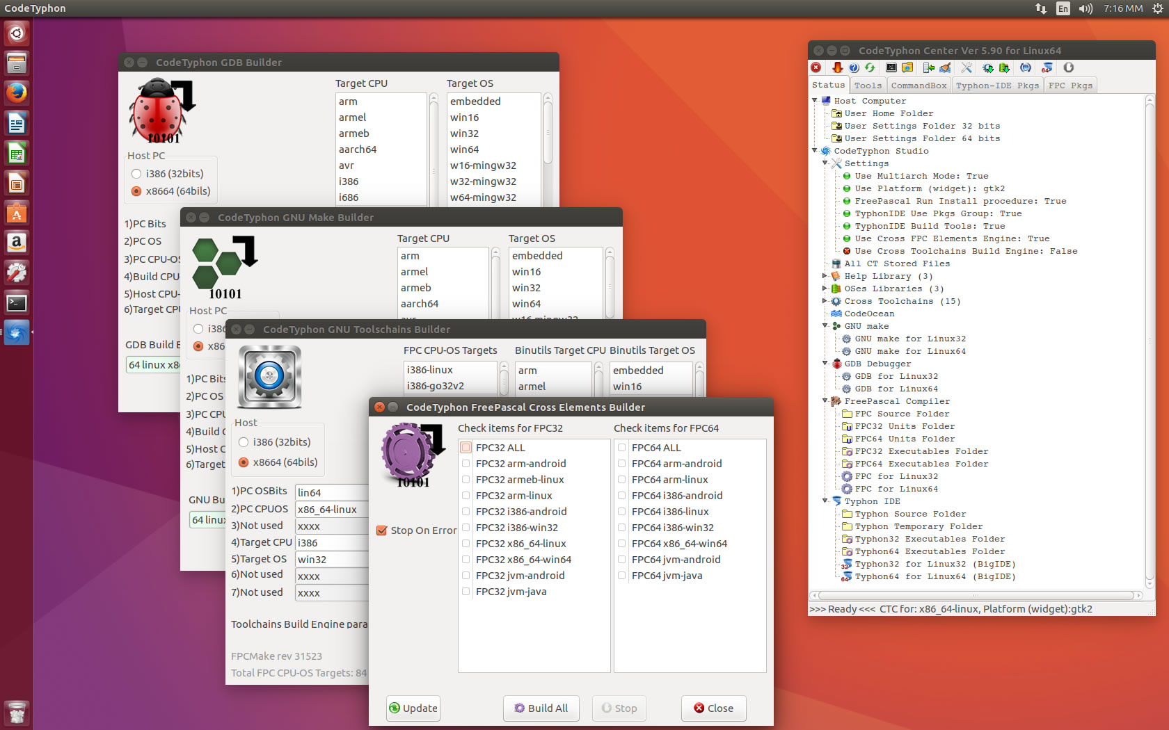Image resolution: width=1169 pixels, height=730 pixels.
Task: Collapse the Host Computer tree node
Action: point(815,101)
